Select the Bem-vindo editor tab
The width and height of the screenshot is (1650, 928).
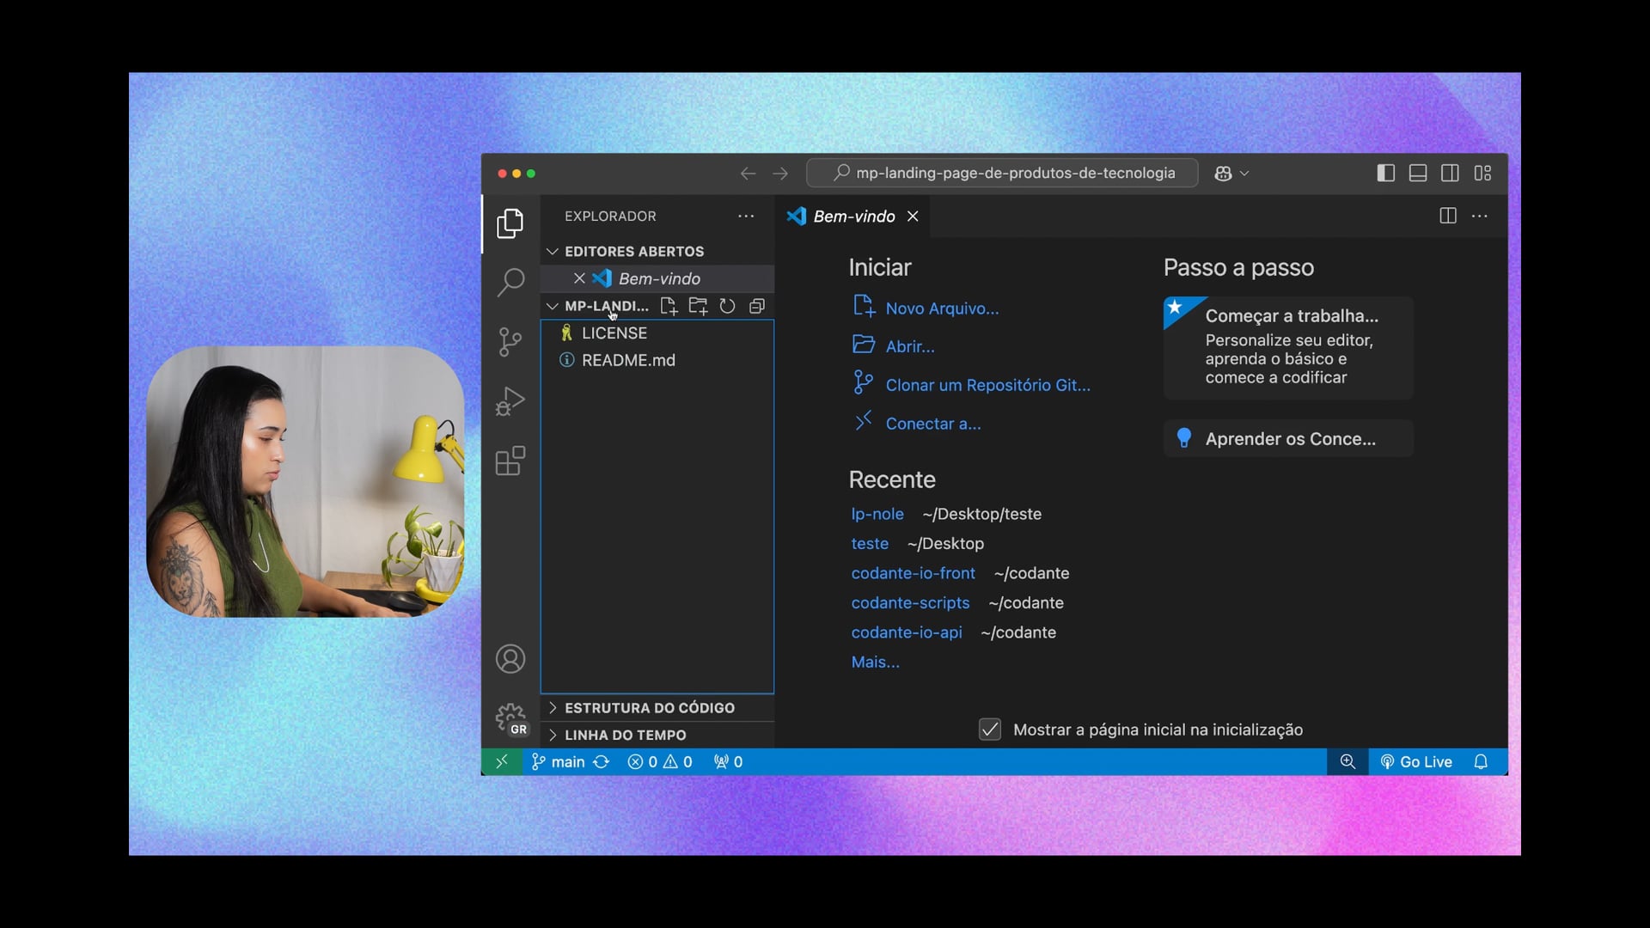point(853,217)
